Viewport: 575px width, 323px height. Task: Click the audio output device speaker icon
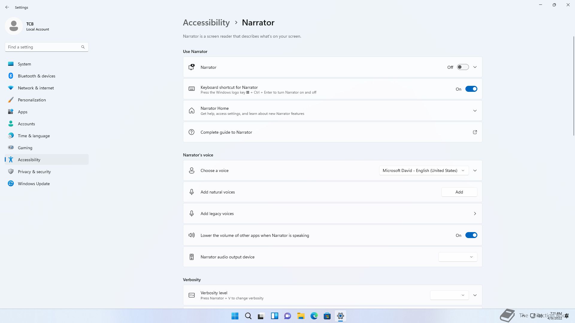pos(192,257)
